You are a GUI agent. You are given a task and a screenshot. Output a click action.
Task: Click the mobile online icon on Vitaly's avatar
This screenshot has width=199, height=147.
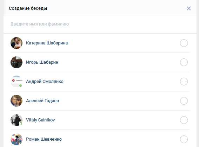tap(21, 124)
